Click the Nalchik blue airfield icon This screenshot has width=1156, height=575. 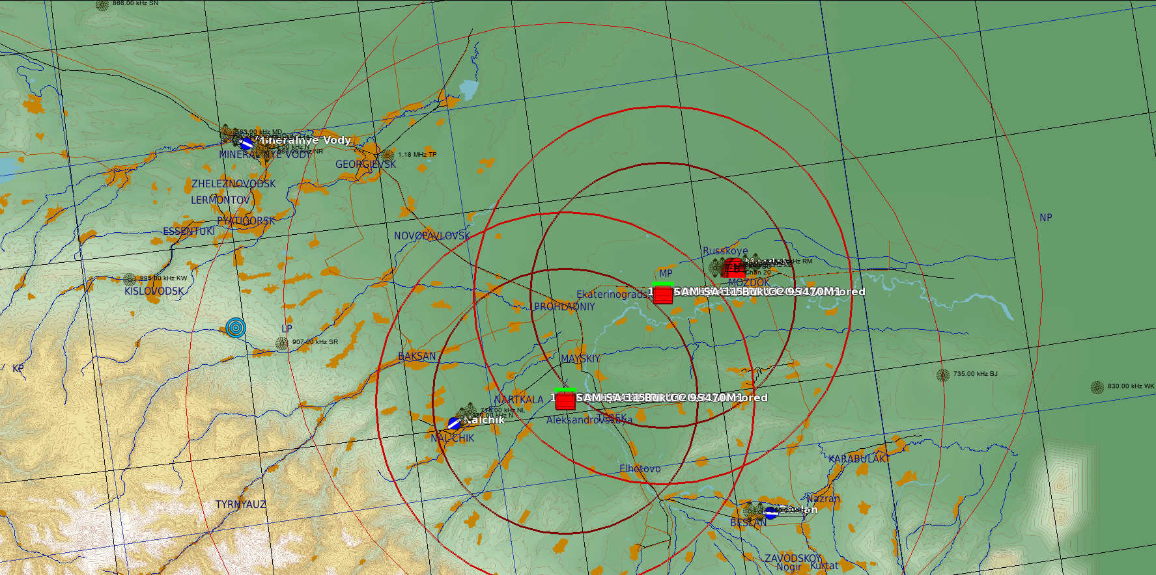(455, 423)
